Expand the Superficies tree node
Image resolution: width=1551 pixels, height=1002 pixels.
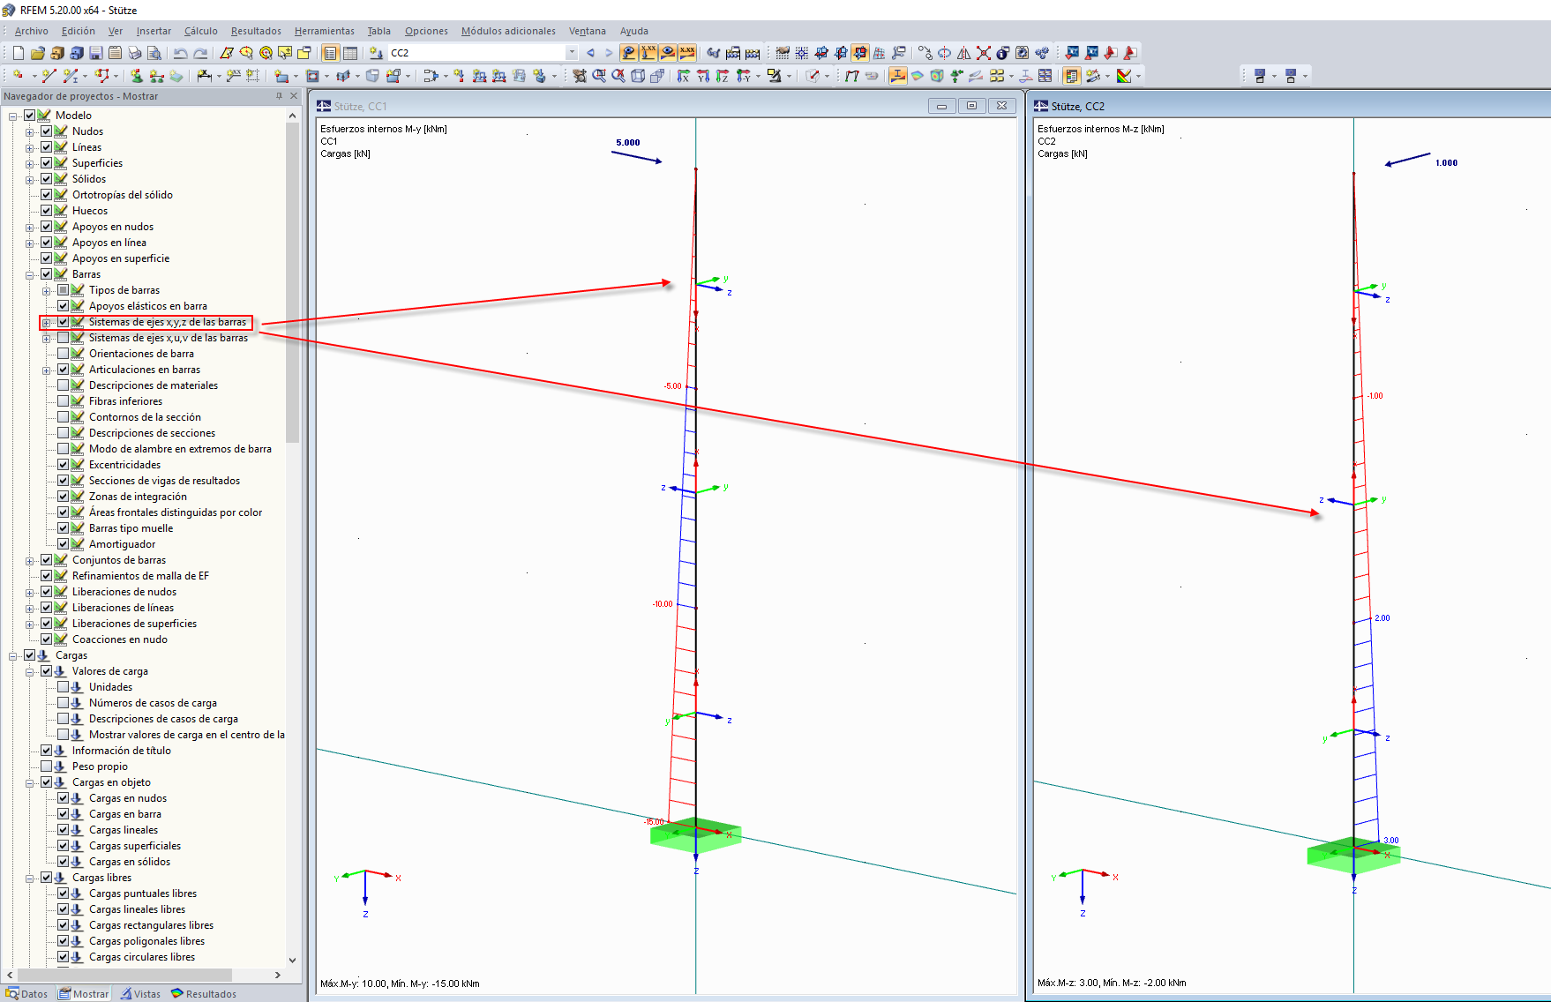click(30, 163)
